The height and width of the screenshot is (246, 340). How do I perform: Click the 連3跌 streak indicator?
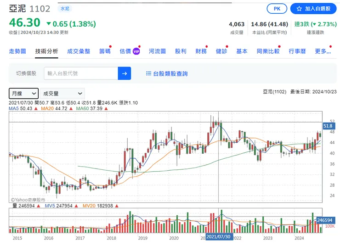(x=316, y=24)
